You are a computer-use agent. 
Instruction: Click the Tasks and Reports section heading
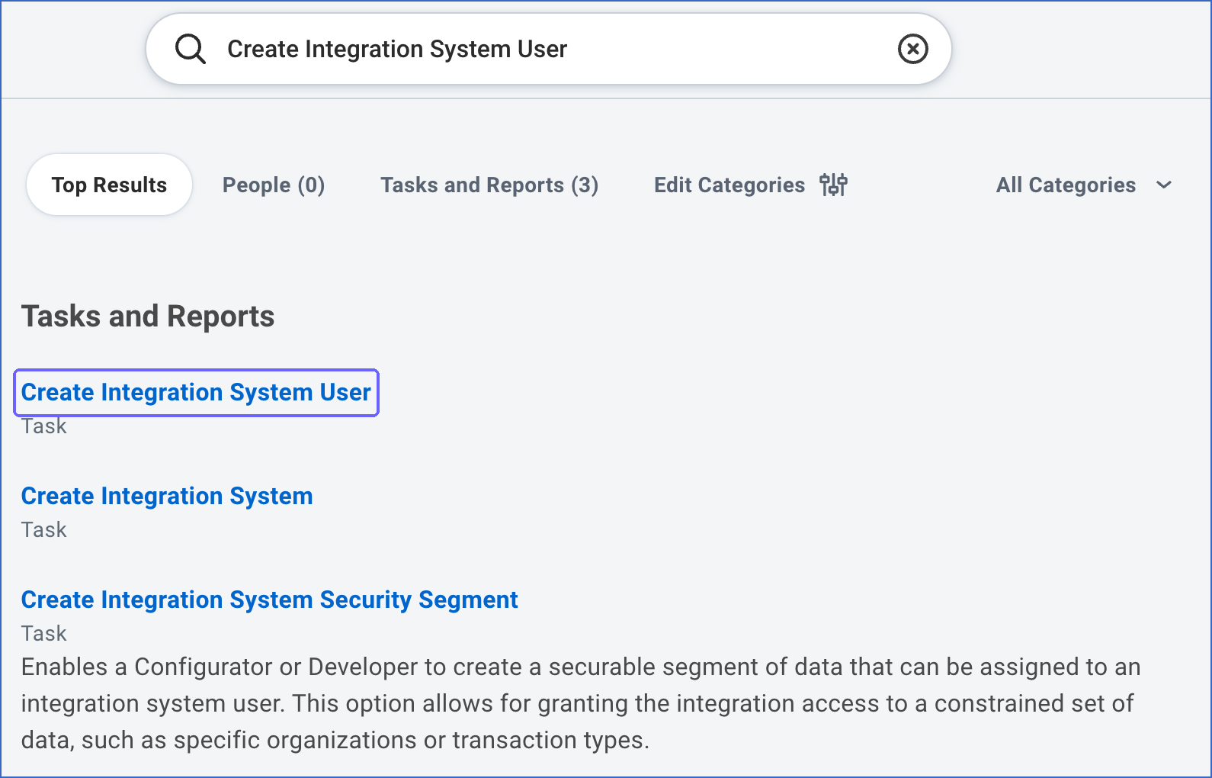coord(148,317)
